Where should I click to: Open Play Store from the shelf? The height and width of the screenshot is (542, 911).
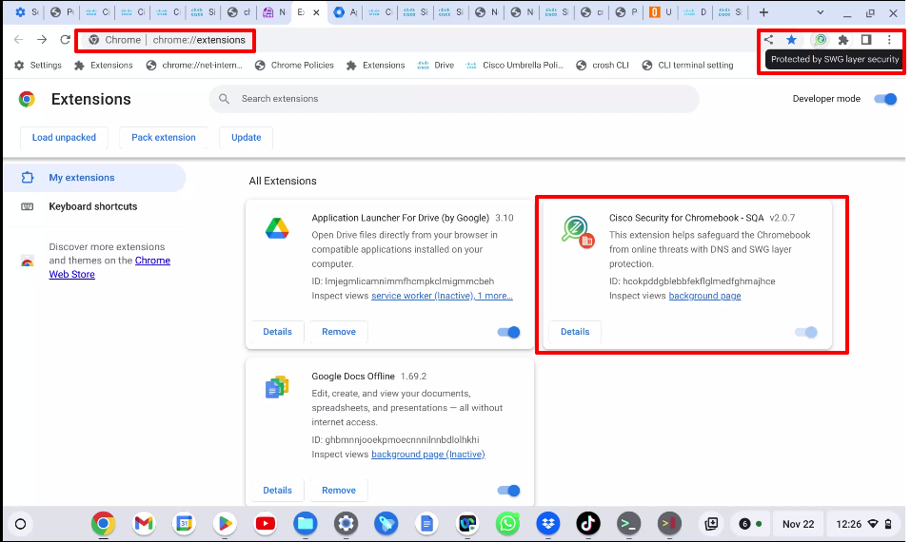(225, 524)
